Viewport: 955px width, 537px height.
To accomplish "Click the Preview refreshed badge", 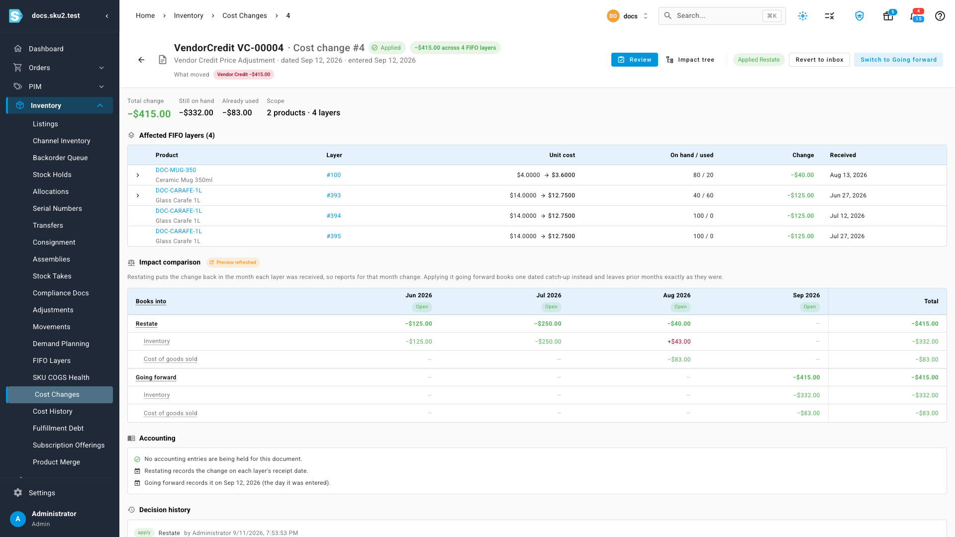I will pyautogui.click(x=233, y=263).
